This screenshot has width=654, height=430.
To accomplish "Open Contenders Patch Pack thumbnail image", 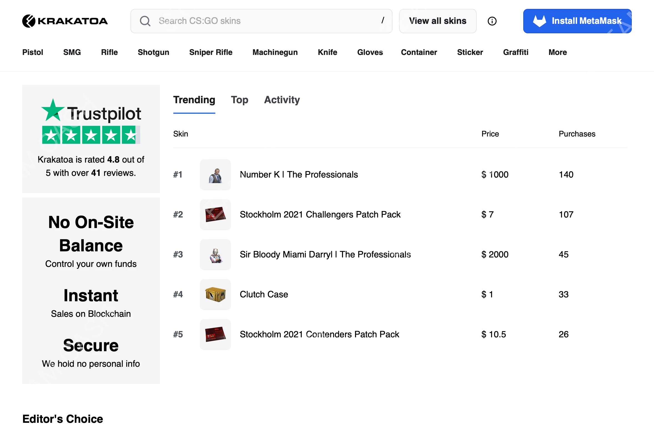I will point(215,335).
